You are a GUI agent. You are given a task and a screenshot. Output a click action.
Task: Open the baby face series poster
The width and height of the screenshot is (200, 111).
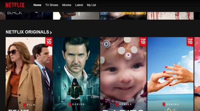click(x=123, y=74)
